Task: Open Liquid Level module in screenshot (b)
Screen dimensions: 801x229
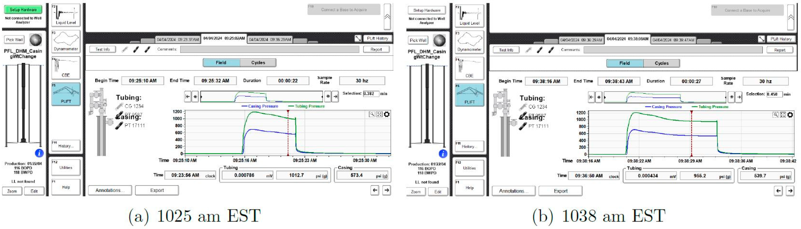Action: [x=469, y=16]
